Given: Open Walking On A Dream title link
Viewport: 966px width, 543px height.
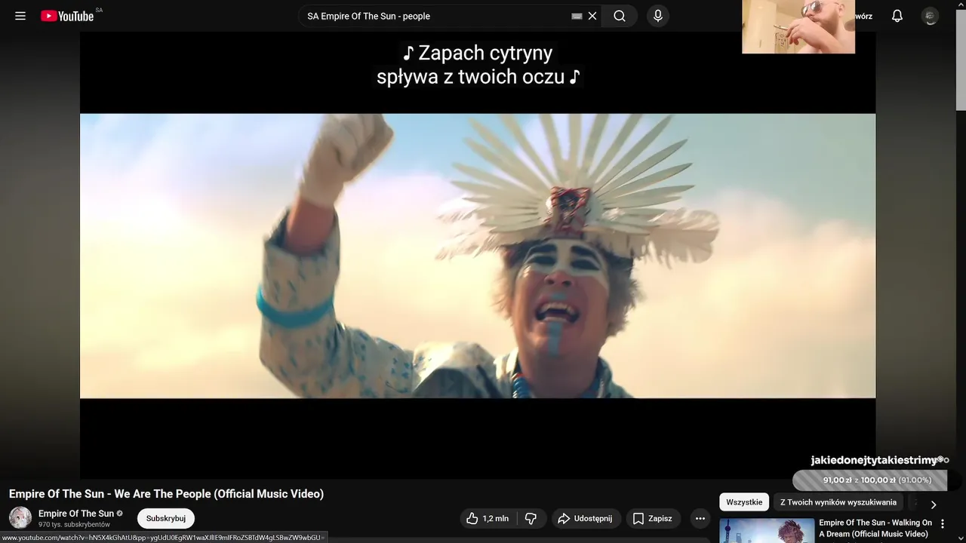Looking at the screenshot, I should pyautogui.click(x=875, y=528).
